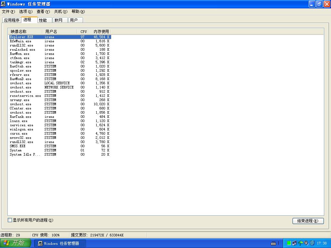Select the rfwsrv.exe process row

point(60,75)
